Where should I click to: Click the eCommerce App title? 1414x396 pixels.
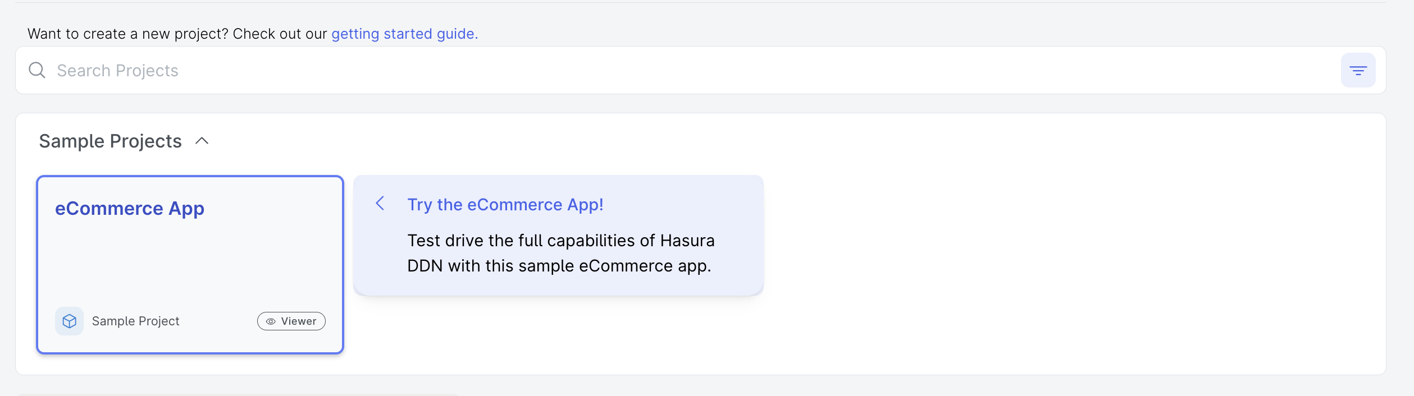click(130, 209)
